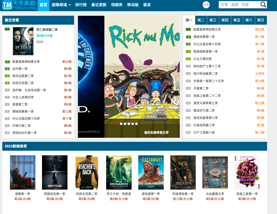Click the 本季终 status label

click(260, 73)
